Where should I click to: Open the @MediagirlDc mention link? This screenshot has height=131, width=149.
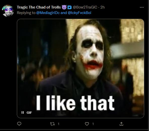tap(48, 13)
